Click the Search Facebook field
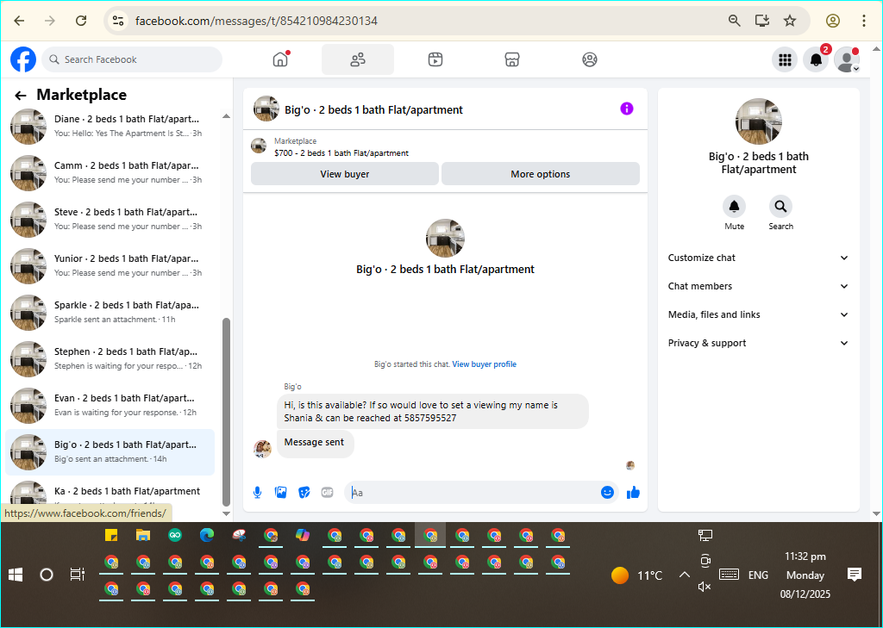883x628 pixels. (x=132, y=59)
